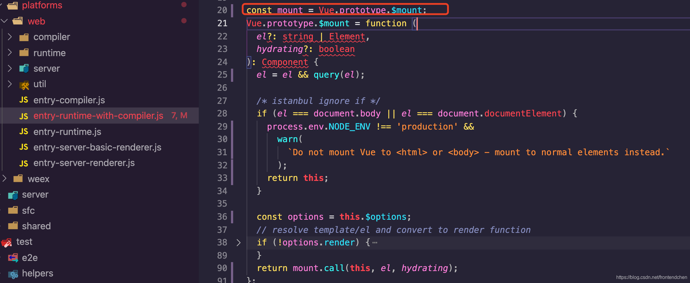Select the util folder label

click(40, 84)
